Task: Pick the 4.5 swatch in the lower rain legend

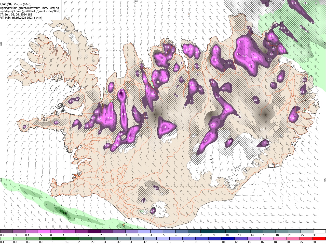Action: [x=150, y=238]
